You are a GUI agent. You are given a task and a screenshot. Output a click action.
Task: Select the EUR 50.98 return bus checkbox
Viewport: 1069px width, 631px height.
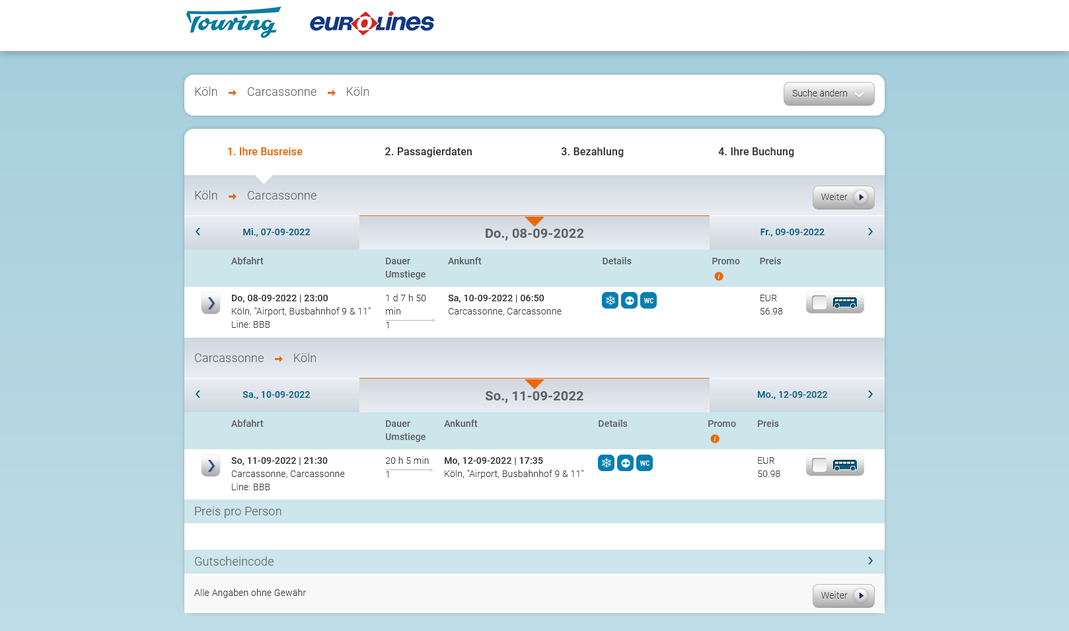(x=819, y=465)
